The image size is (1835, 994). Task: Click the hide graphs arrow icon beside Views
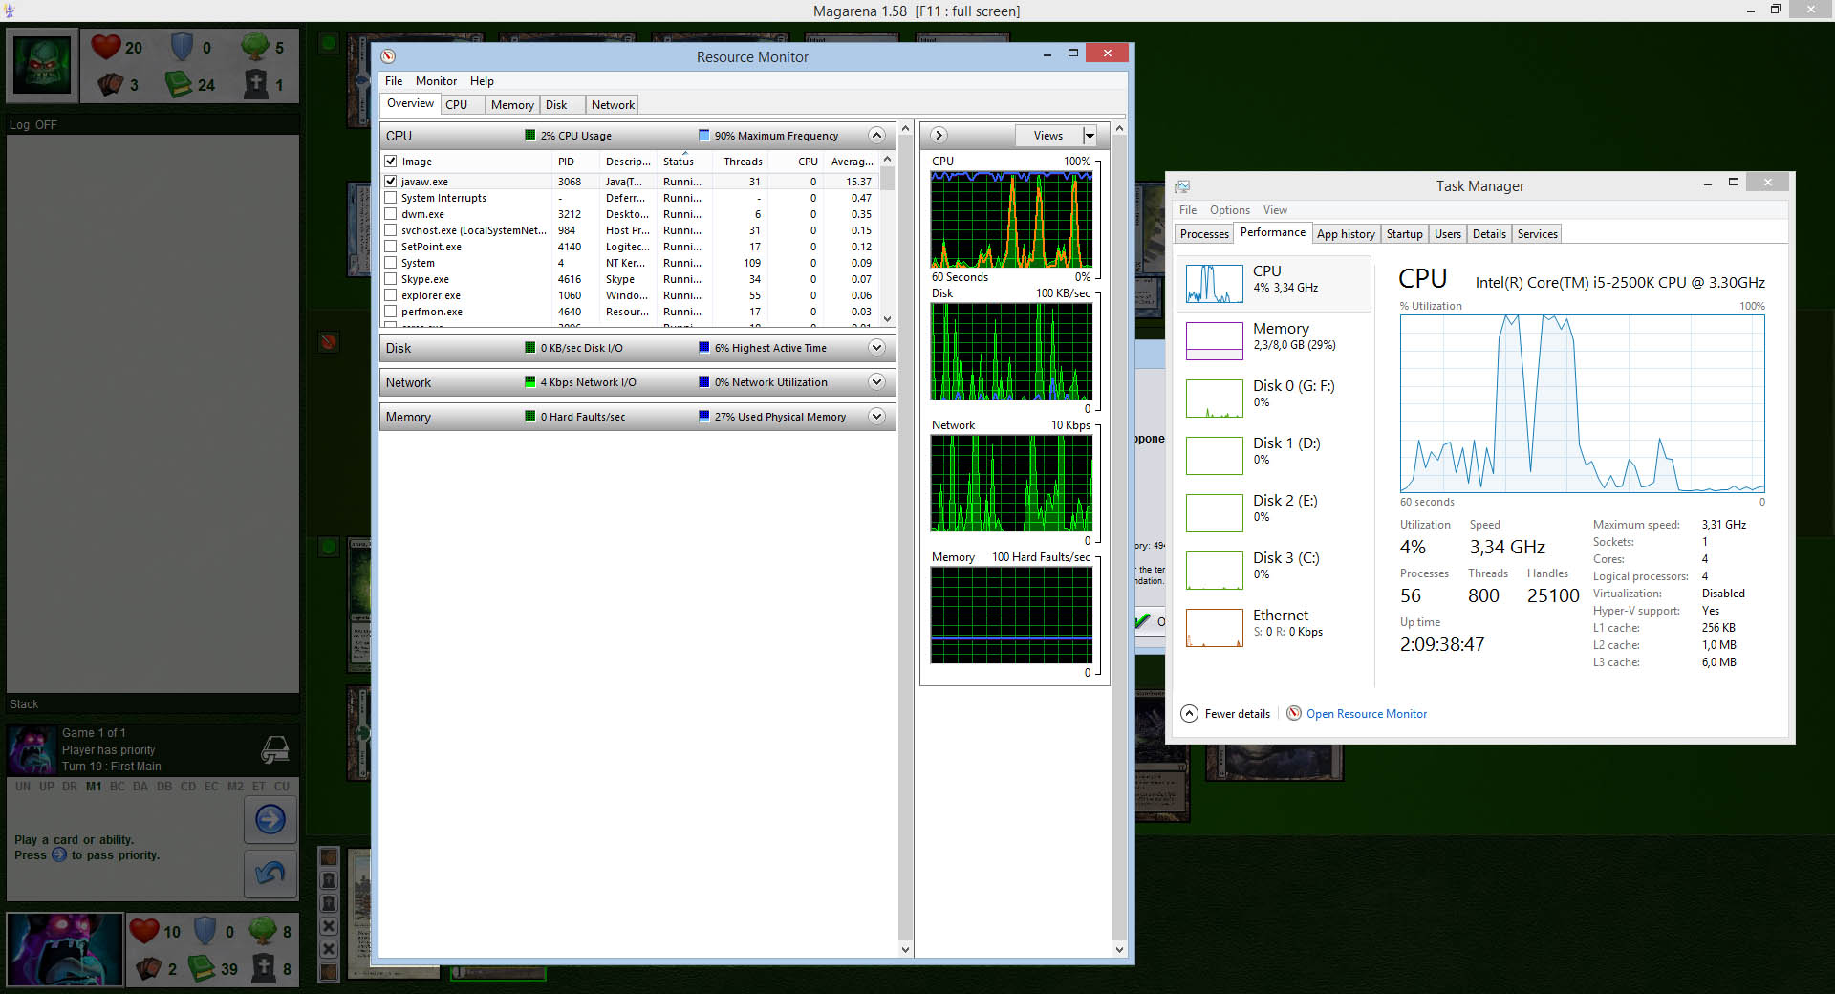click(x=939, y=136)
